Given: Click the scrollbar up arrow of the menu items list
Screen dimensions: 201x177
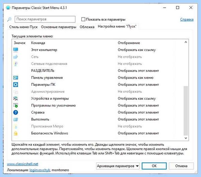Looking at the screenshot, I should coord(186,42).
